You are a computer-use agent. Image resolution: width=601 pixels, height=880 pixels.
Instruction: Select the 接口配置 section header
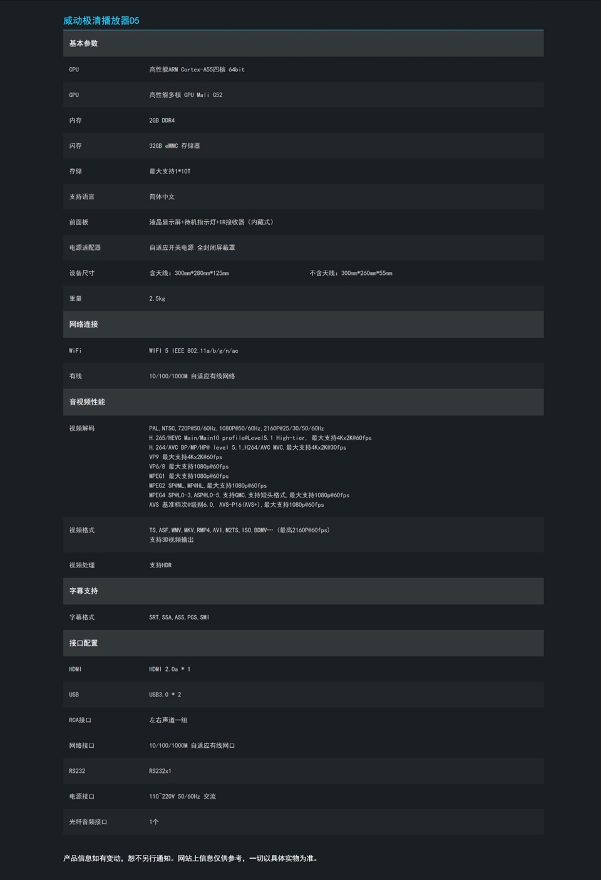coord(83,643)
